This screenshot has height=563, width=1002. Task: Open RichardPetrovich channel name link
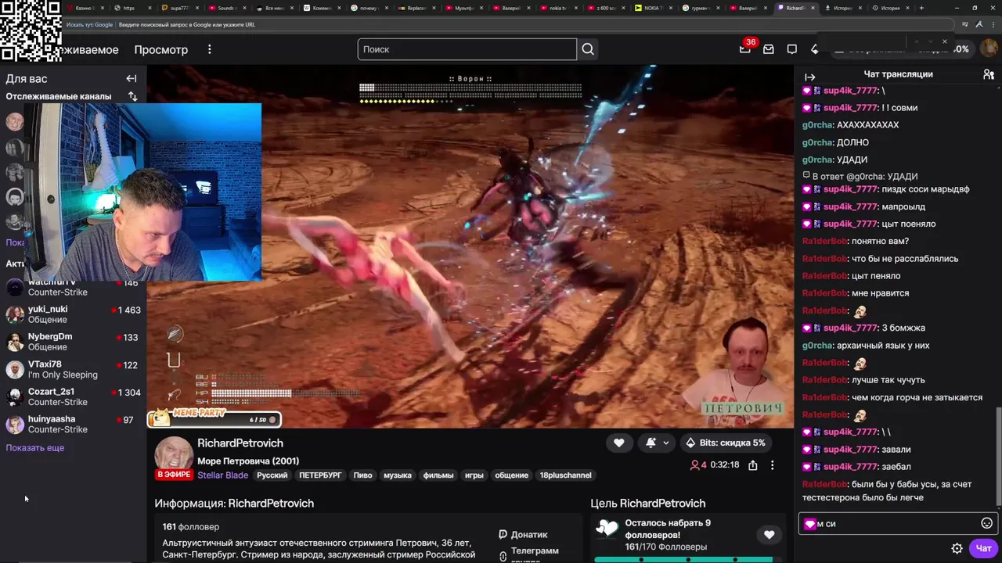point(240,443)
